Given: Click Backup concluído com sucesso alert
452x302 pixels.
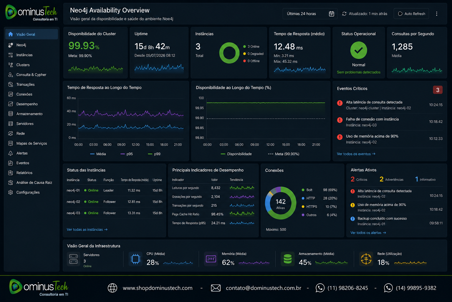Looking at the screenshot, I should pyautogui.click(x=396, y=221).
